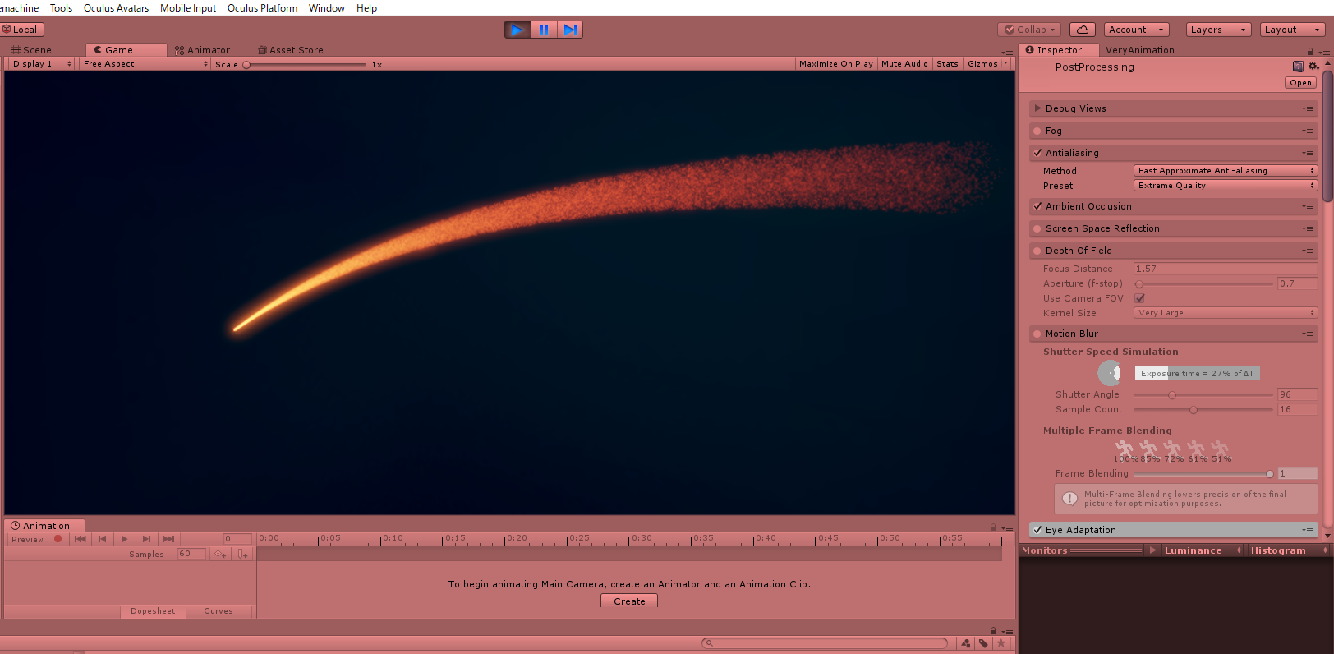The image size is (1334, 654).
Task: Click the Monitors play triangle icon
Action: pos(1152,550)
